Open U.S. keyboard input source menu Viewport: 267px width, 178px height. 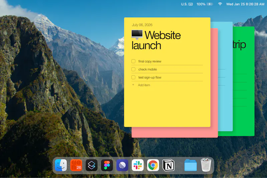(187, 4)
